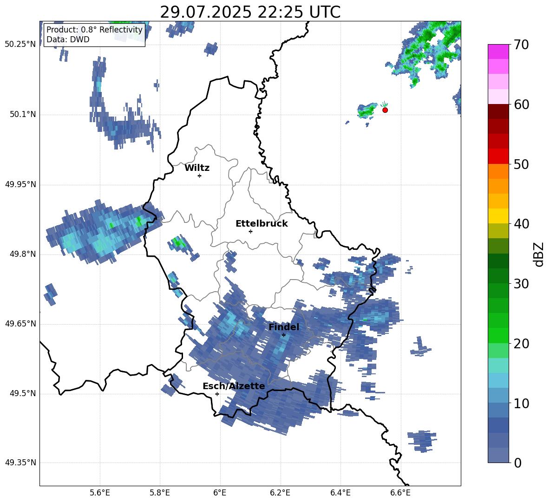This screenshot has width=550, height=502.
Task: Click the Esch/Alzette station cross marker
Action: (x=217, y=394)
